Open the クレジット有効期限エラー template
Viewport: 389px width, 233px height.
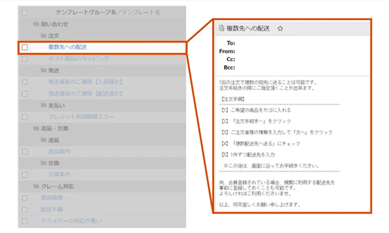tap(81, 116)
